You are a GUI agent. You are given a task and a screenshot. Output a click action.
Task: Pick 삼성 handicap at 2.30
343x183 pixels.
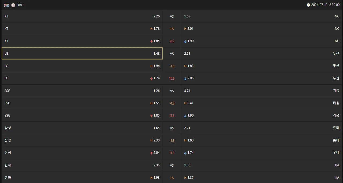[82, 140]
